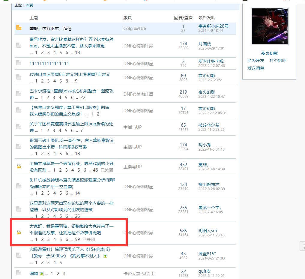Open last poster 事务所小妹28号 profile
Image resolution: width=305 pixels, height=279 pixels.
tap(214, 26)
